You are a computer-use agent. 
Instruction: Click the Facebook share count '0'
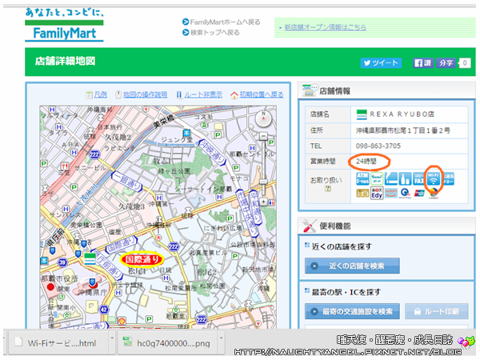[x=464, y=62]
